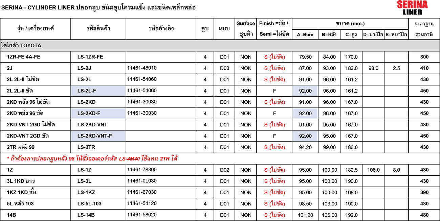This screenshot has width=440, height=221.
Task: Click the รหัสสินค้า column header
Action: pos(98,28)
